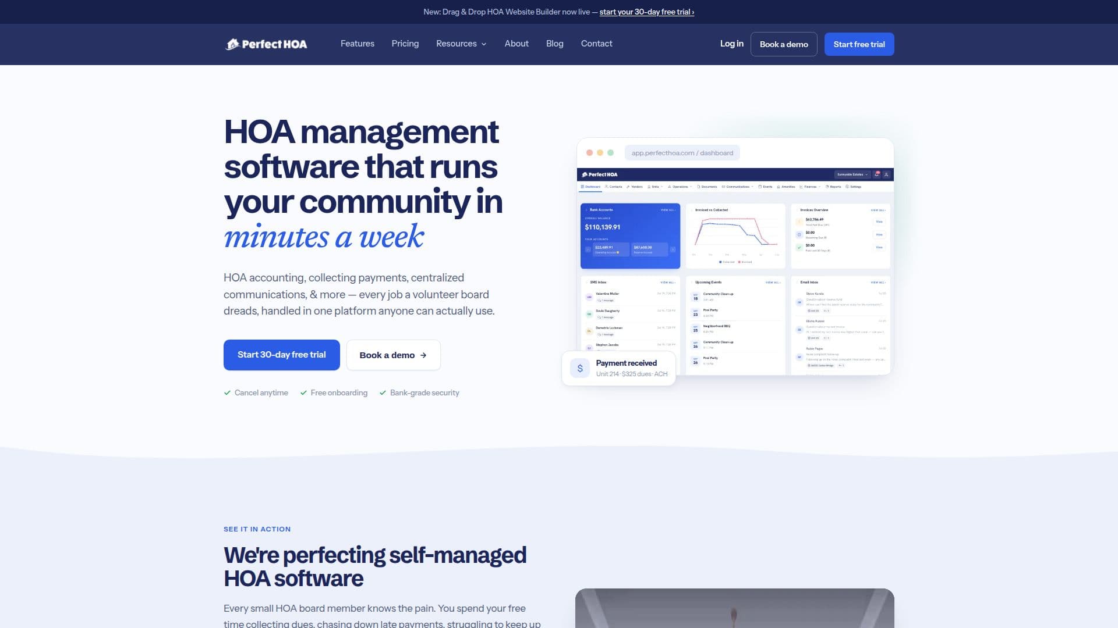Screen dimensions: 1118x628
Task: Click the checkmark beside Bank-grade security
Action: (383, 393)
